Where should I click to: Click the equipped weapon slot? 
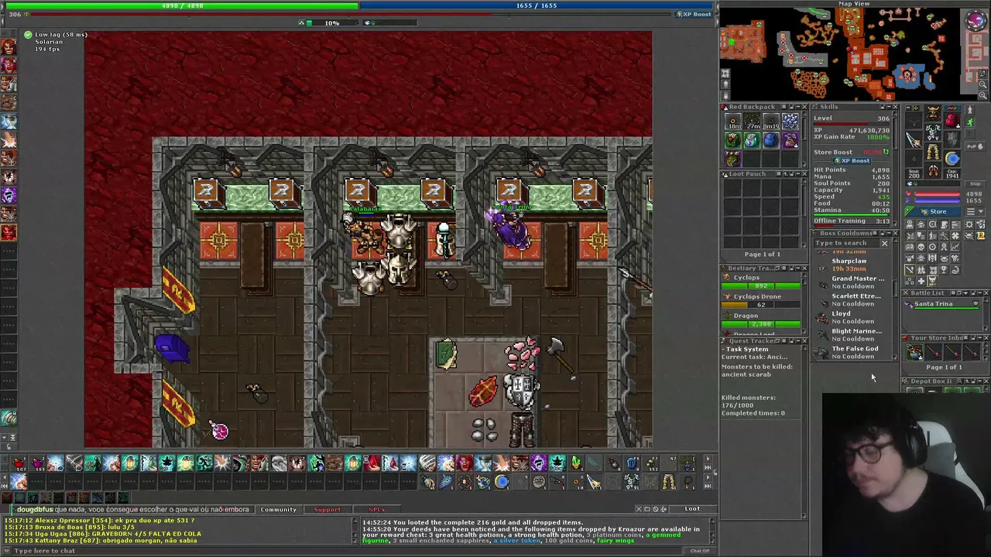(x=914, y=140)
